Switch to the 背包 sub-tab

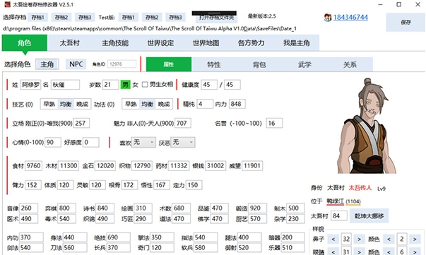click(259, 64)
